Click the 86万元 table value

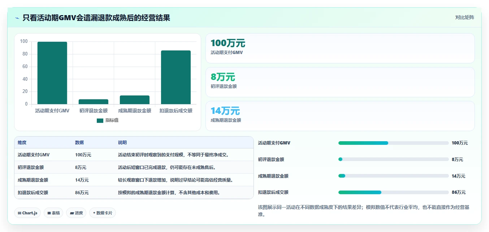(x=82, y=193)
